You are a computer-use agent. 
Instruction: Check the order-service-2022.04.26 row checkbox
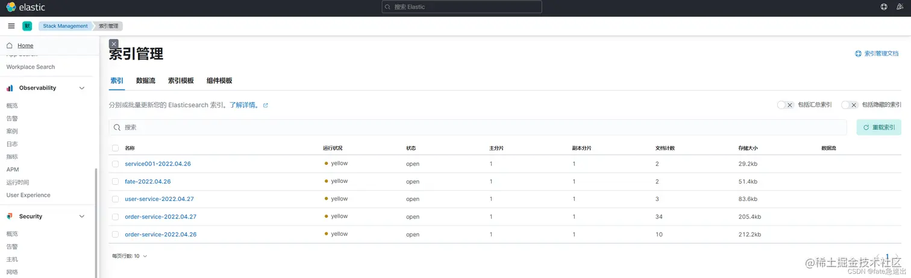(115, 234)
